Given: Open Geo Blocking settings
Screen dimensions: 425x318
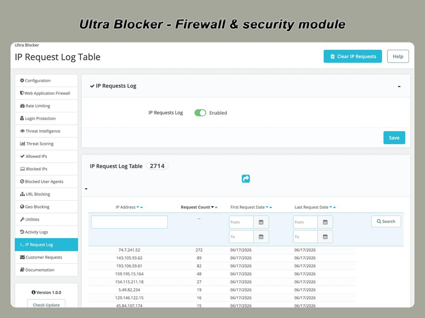Looking at the screenshot, I should click(x=46, y=207).
